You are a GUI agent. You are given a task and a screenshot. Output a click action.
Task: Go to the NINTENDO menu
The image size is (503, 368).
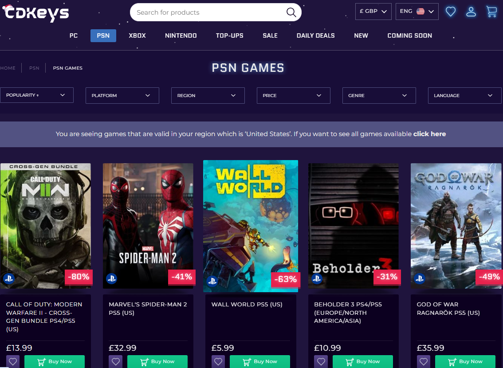(x=181, y=35)
